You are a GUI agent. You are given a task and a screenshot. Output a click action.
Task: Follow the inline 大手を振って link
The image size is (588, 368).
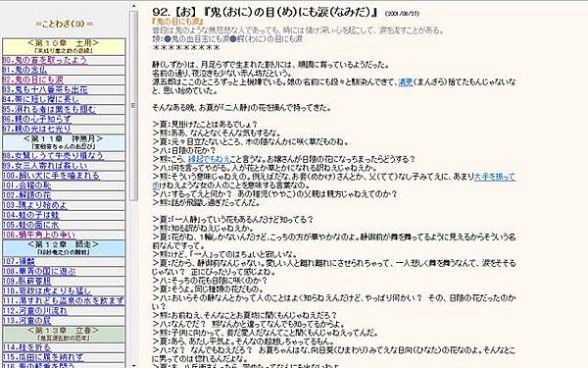(x=495, y=177)
